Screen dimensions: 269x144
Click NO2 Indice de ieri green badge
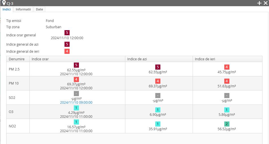[x=227, y=124]
